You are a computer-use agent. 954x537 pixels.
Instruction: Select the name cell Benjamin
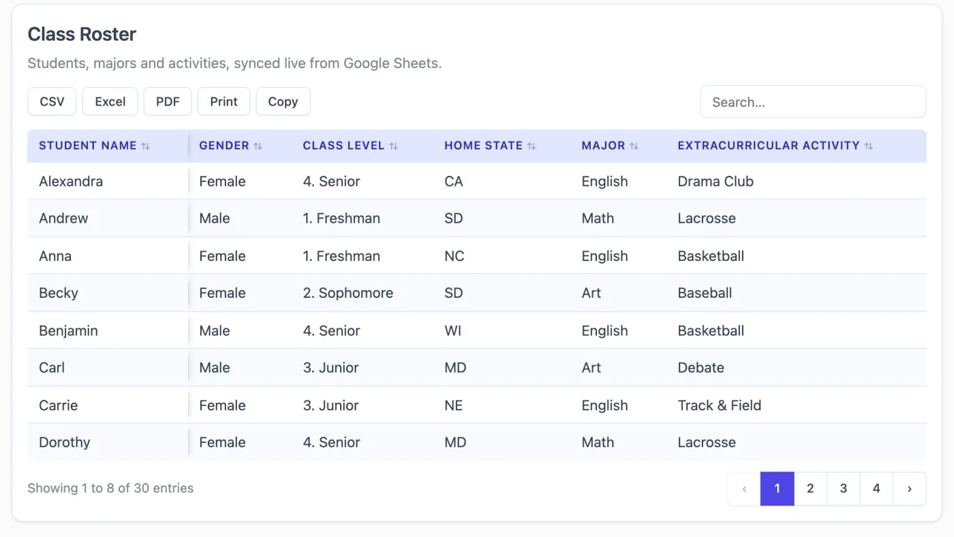point(68,331)
